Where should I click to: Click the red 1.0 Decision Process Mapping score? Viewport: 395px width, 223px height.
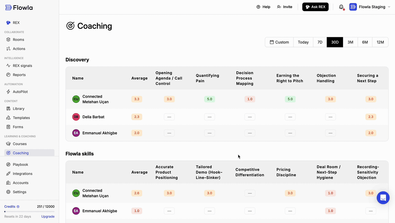pyautogui.click(x=250, y=99)
